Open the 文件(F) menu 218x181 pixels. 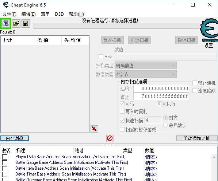(x=9, y=14)
